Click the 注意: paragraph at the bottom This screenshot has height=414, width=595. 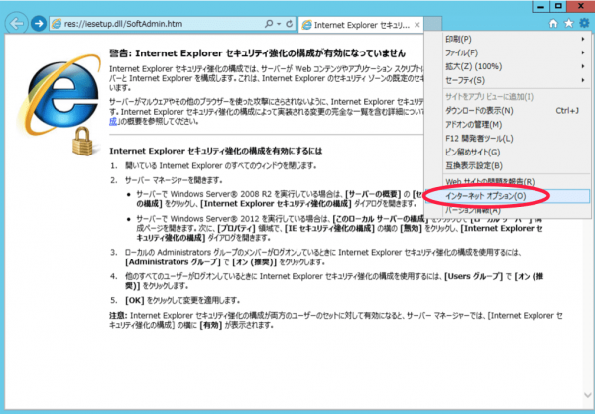coord(336,320)
